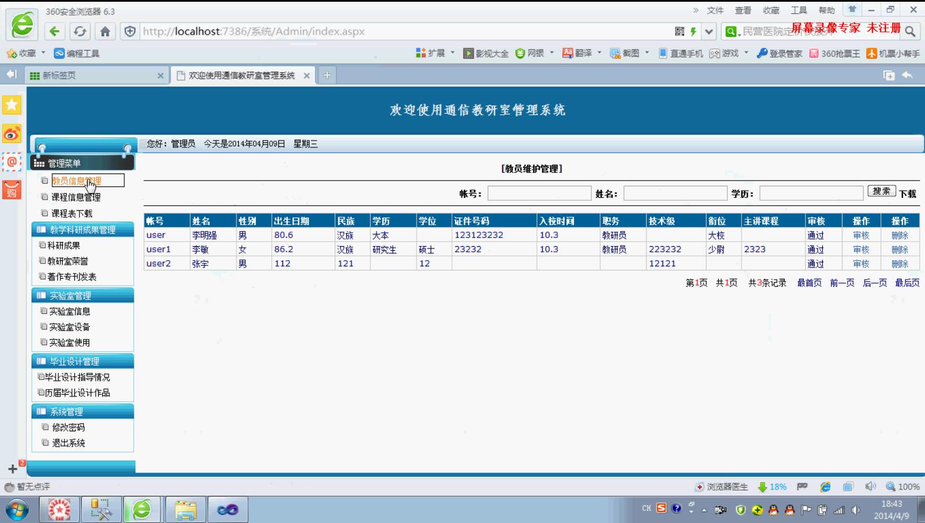Click the 截图 screenshot tool
The image size is (925, 523).
[x=625, y=53]
